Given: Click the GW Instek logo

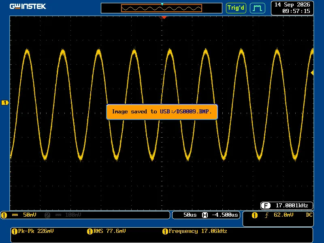Looking at the screenshot, I should point(28,6).
